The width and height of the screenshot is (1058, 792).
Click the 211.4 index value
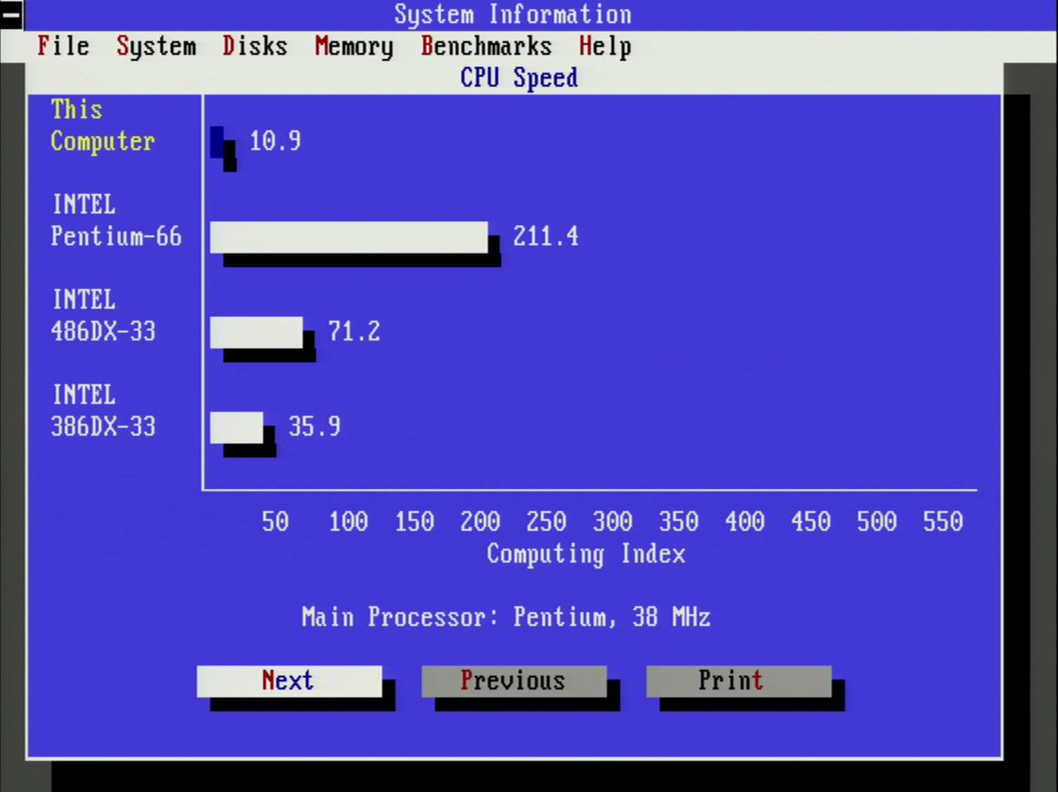pyautogui.click(x=546, y=236)
